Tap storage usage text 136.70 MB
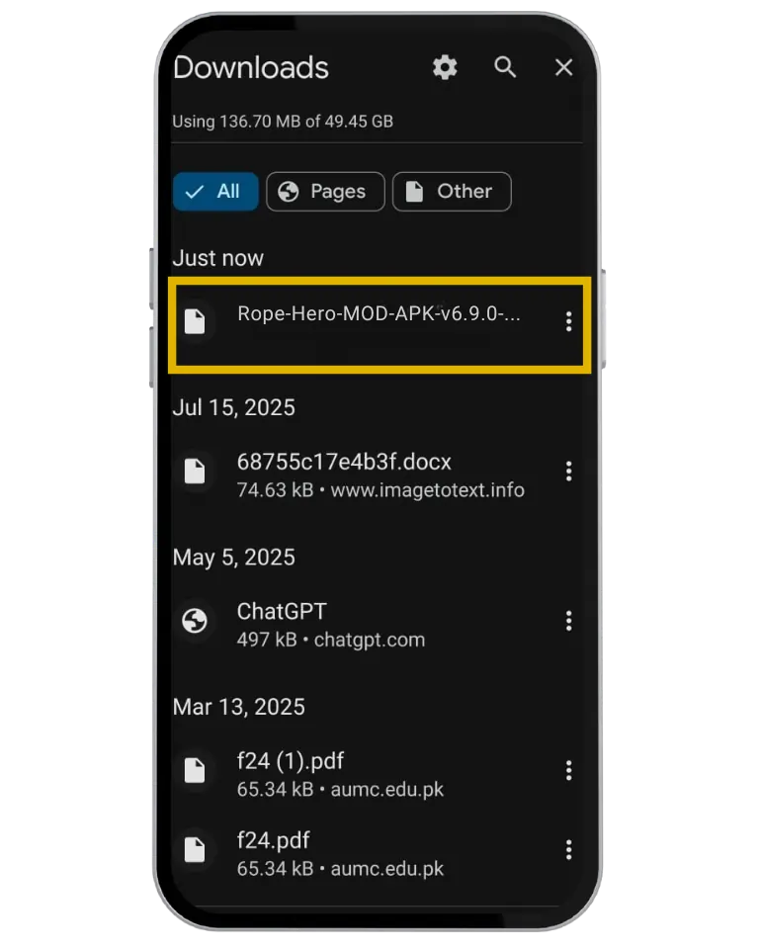This screenshot has width=759, height=949. 283,122
